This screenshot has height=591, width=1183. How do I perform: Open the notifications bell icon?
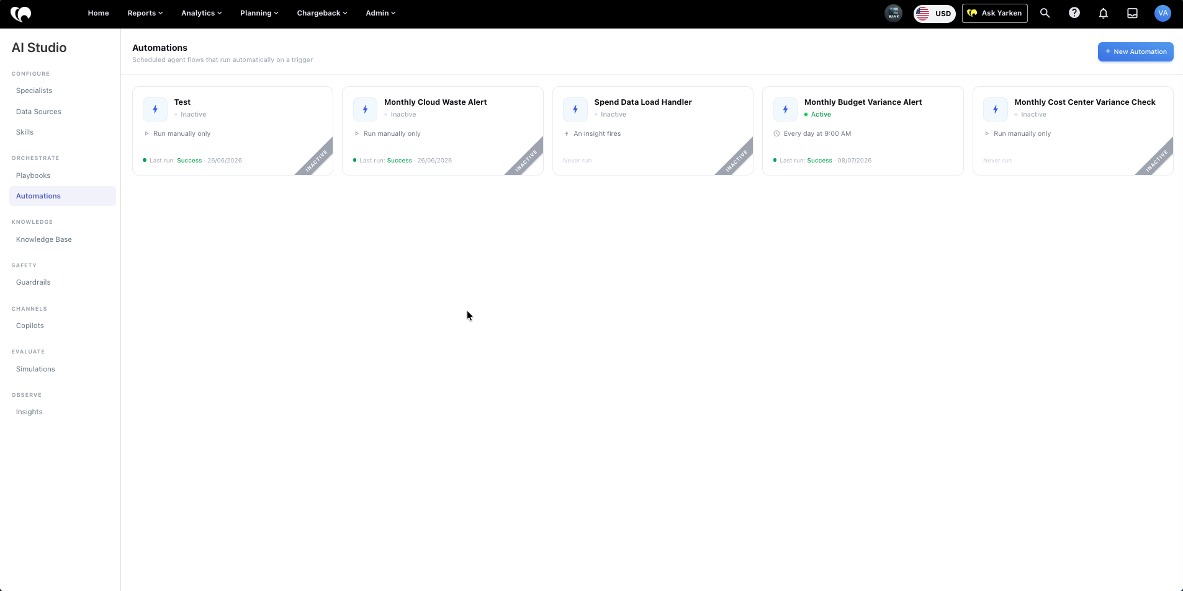coord(1104,13)
